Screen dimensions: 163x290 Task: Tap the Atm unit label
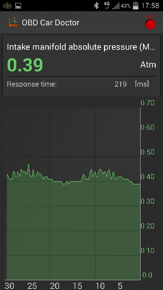[148, 65]
